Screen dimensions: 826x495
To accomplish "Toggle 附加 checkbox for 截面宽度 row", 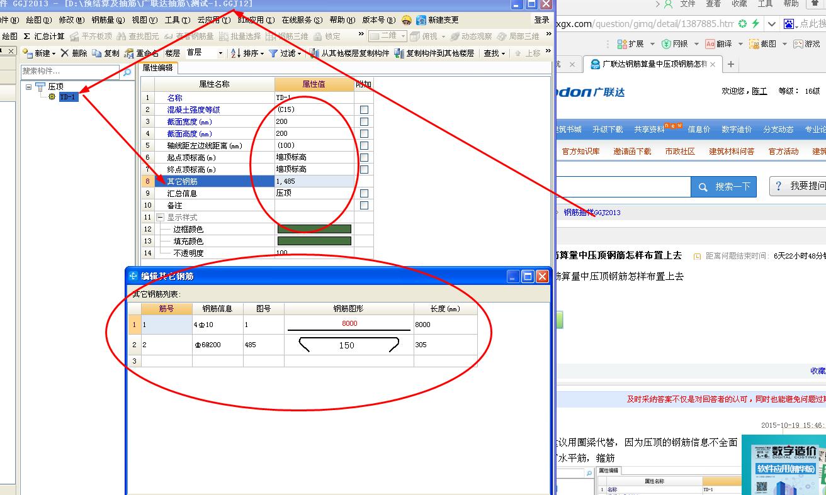I will point(364,121).
